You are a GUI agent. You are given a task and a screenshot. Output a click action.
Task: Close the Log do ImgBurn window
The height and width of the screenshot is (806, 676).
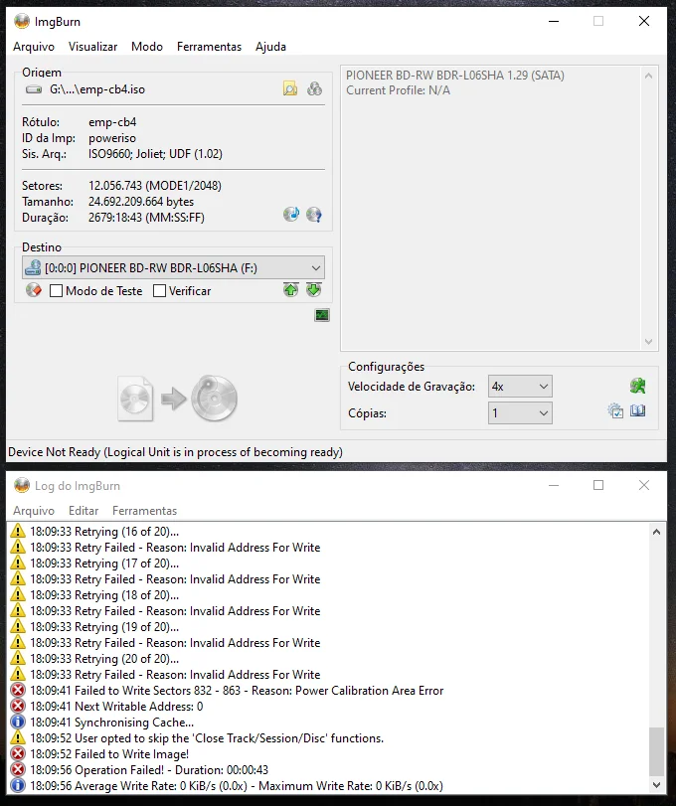click(x=643, y=485)
